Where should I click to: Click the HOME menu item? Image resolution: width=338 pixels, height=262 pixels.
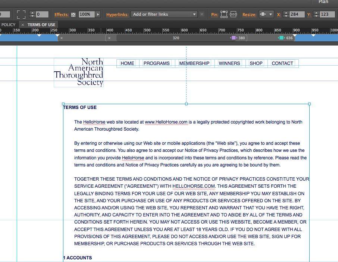tap(127, 63)
